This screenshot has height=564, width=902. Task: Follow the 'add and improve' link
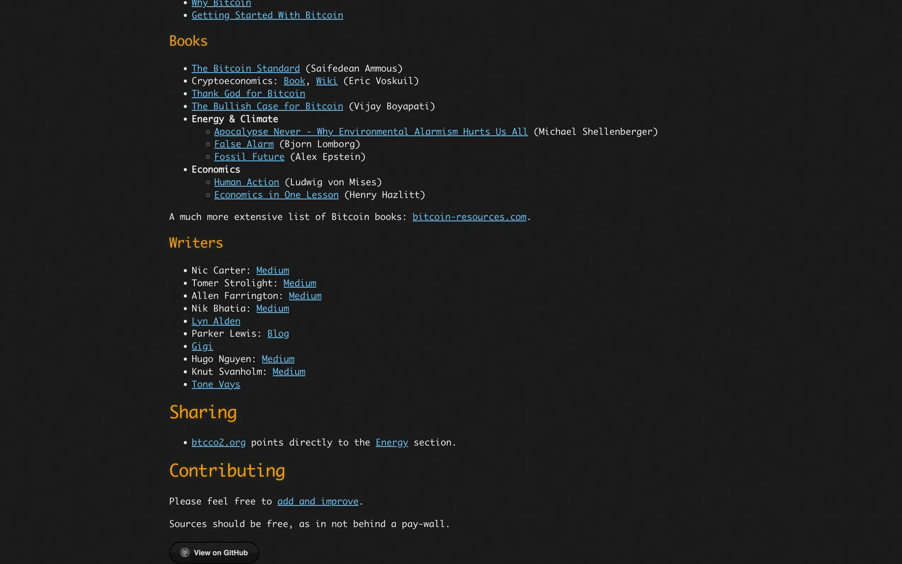coord(318,501)
